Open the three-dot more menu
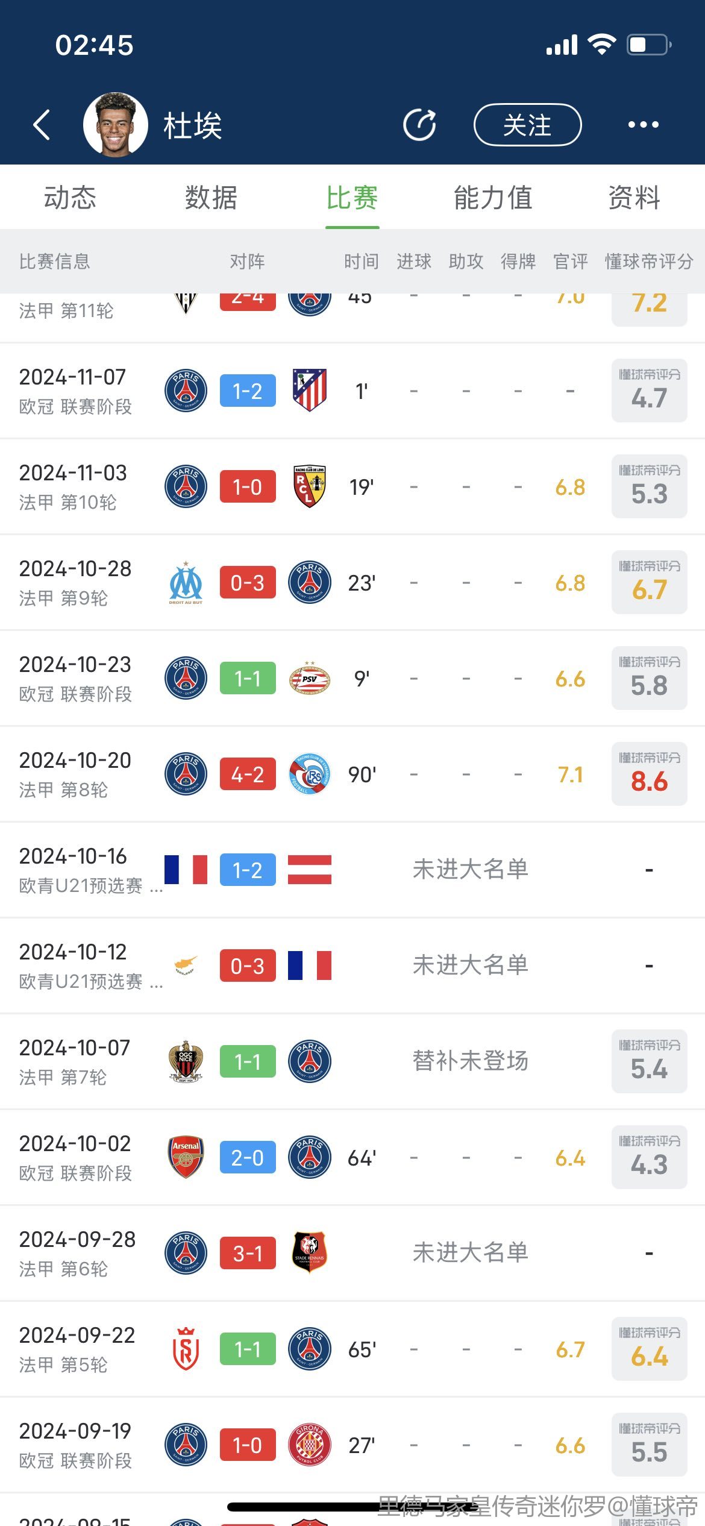705x1526 pixels. coord(643,125)
